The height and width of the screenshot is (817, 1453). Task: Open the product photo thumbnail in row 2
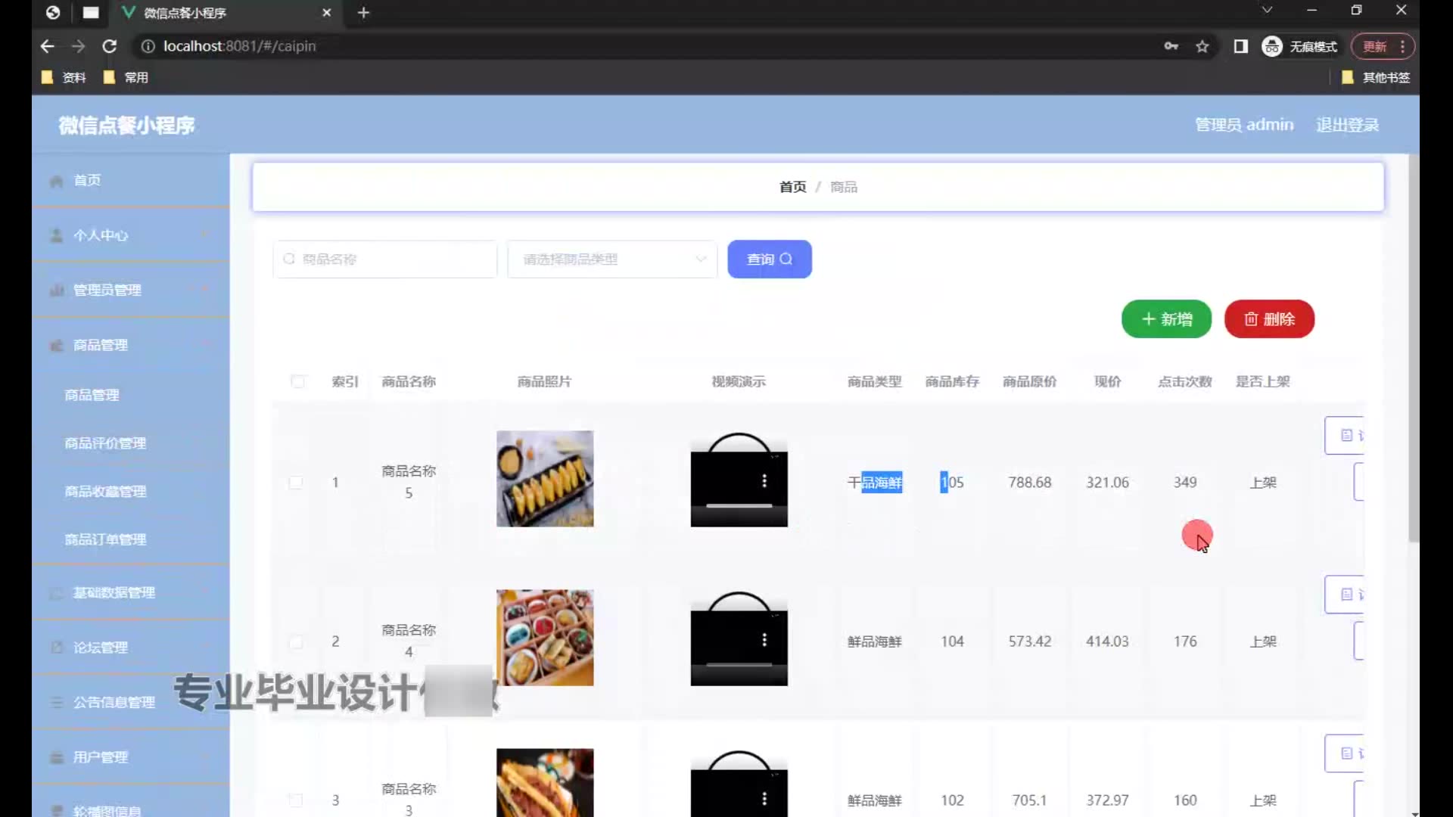click(545, 638)
